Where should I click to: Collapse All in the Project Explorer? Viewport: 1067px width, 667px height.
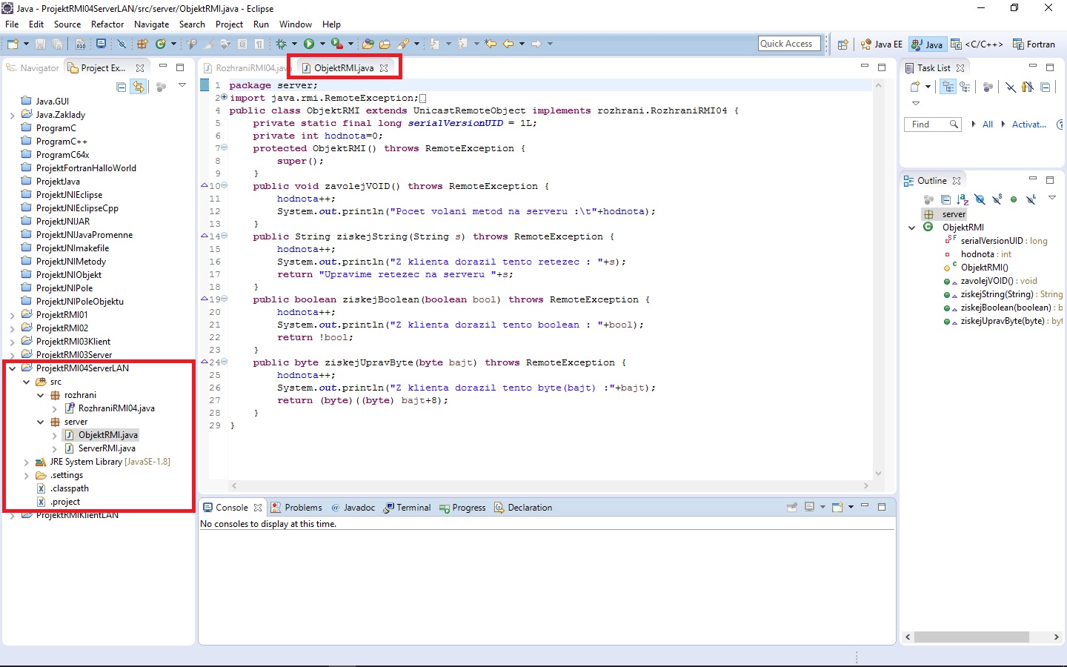click(x=121, y=86)
